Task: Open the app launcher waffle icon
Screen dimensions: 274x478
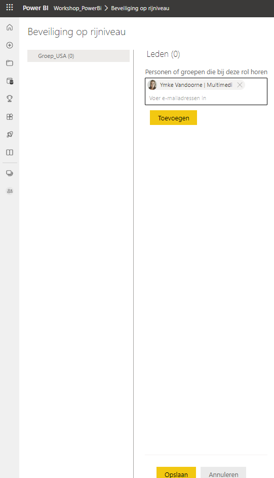Action: (10, 7)
